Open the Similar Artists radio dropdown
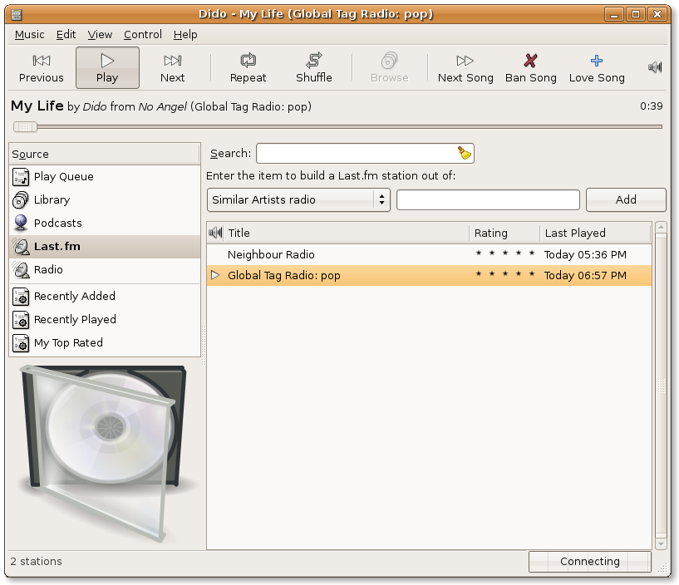This screenshot has height=585, width=679. click(298, 199)
